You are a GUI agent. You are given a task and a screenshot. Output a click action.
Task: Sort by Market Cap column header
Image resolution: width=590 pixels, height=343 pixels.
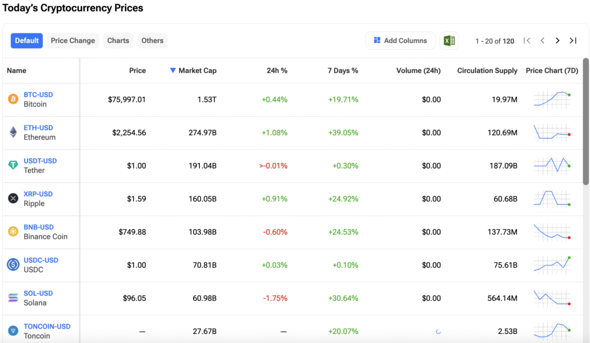[x=197, y=71]
